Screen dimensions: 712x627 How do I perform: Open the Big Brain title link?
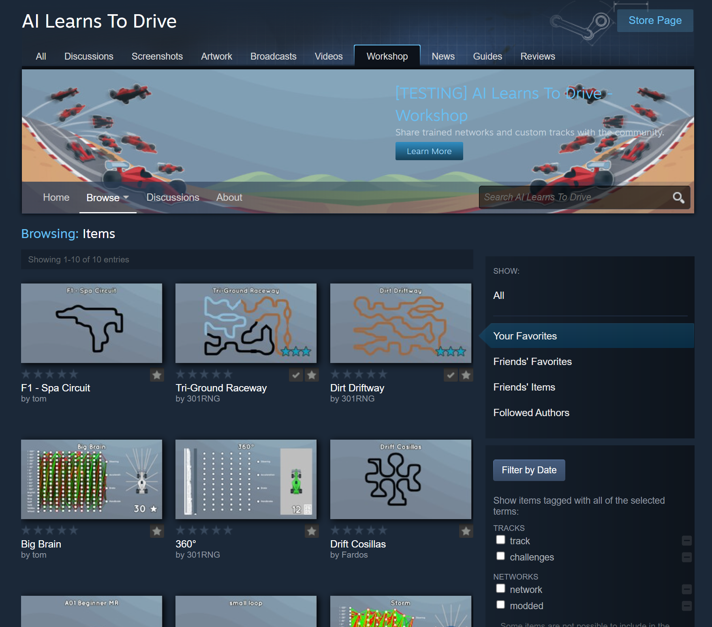(41, 544)
